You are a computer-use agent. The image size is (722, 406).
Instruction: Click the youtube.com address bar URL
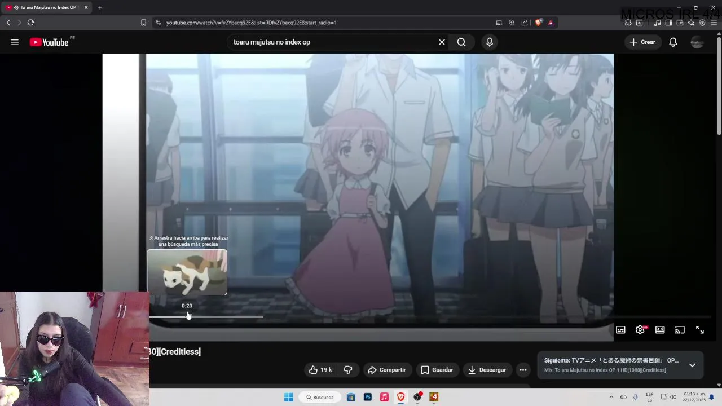[252, 23]
